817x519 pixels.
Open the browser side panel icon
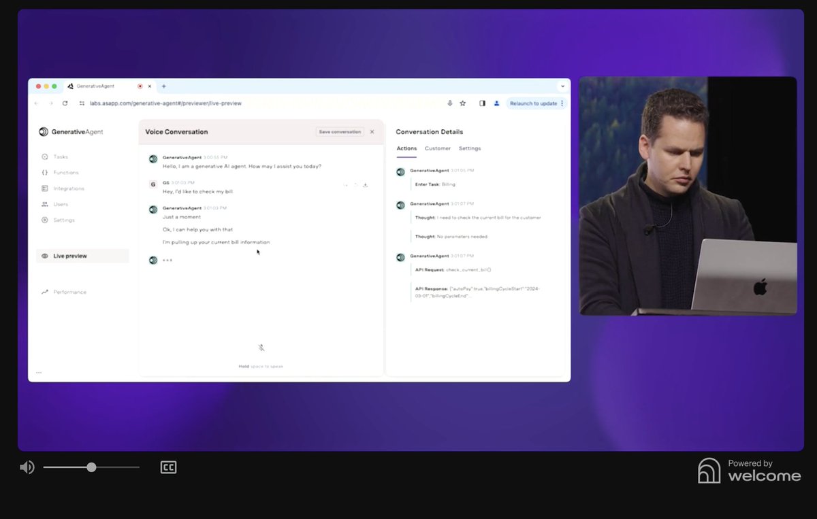[482, 103]
